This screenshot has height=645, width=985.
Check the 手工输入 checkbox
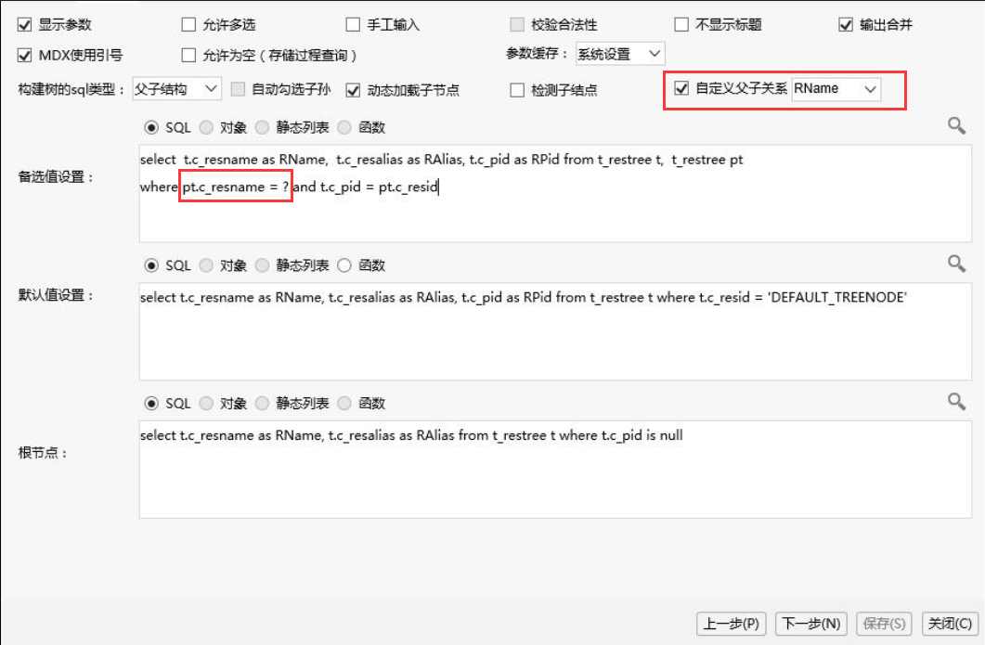pos(353,25)
